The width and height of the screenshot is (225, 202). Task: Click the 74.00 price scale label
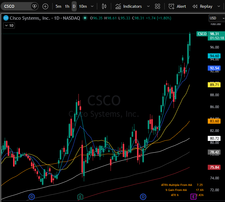point(215,178)
